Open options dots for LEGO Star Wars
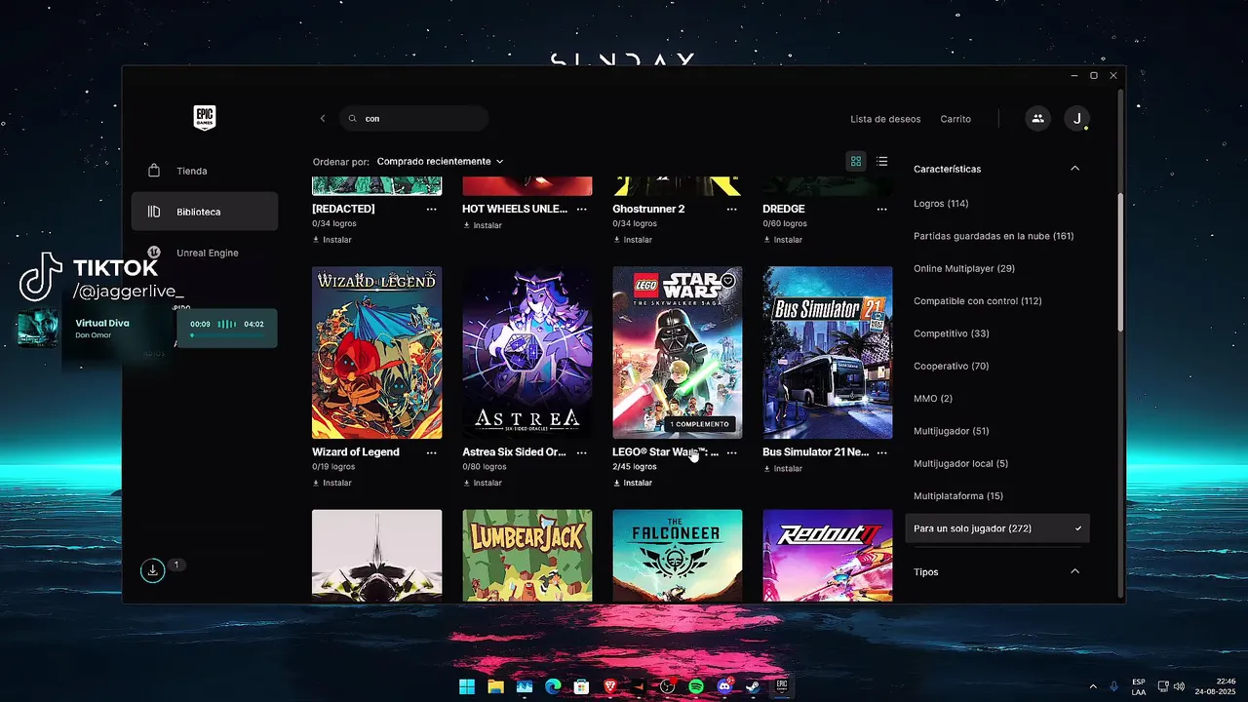 coord(732,452)
